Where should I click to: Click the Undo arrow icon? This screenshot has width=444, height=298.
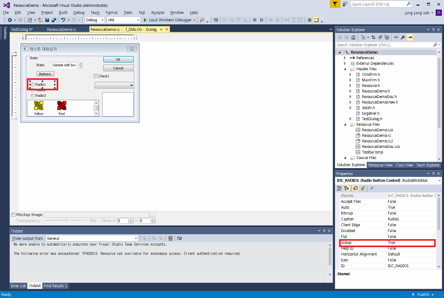coord(63,20)
